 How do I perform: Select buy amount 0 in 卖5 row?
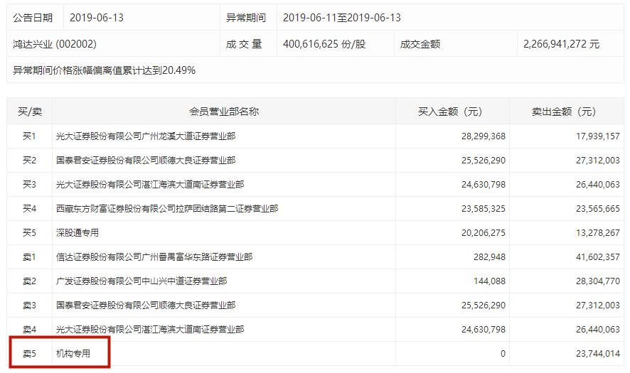coord(503,353)
